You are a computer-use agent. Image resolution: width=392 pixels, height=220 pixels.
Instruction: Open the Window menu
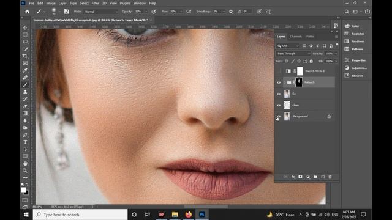tap(140, 3)
